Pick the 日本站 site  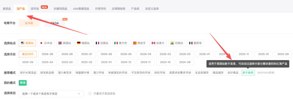point(46,43)
